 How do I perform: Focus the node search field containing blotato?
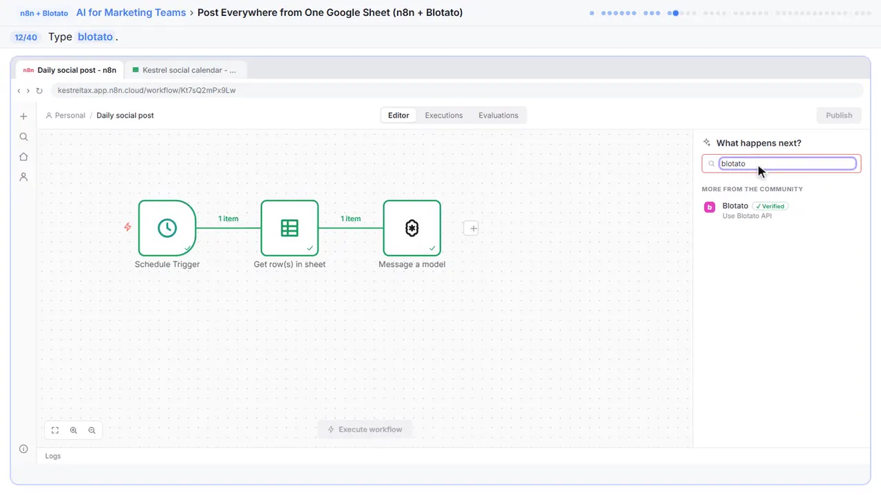pos(787,164)
